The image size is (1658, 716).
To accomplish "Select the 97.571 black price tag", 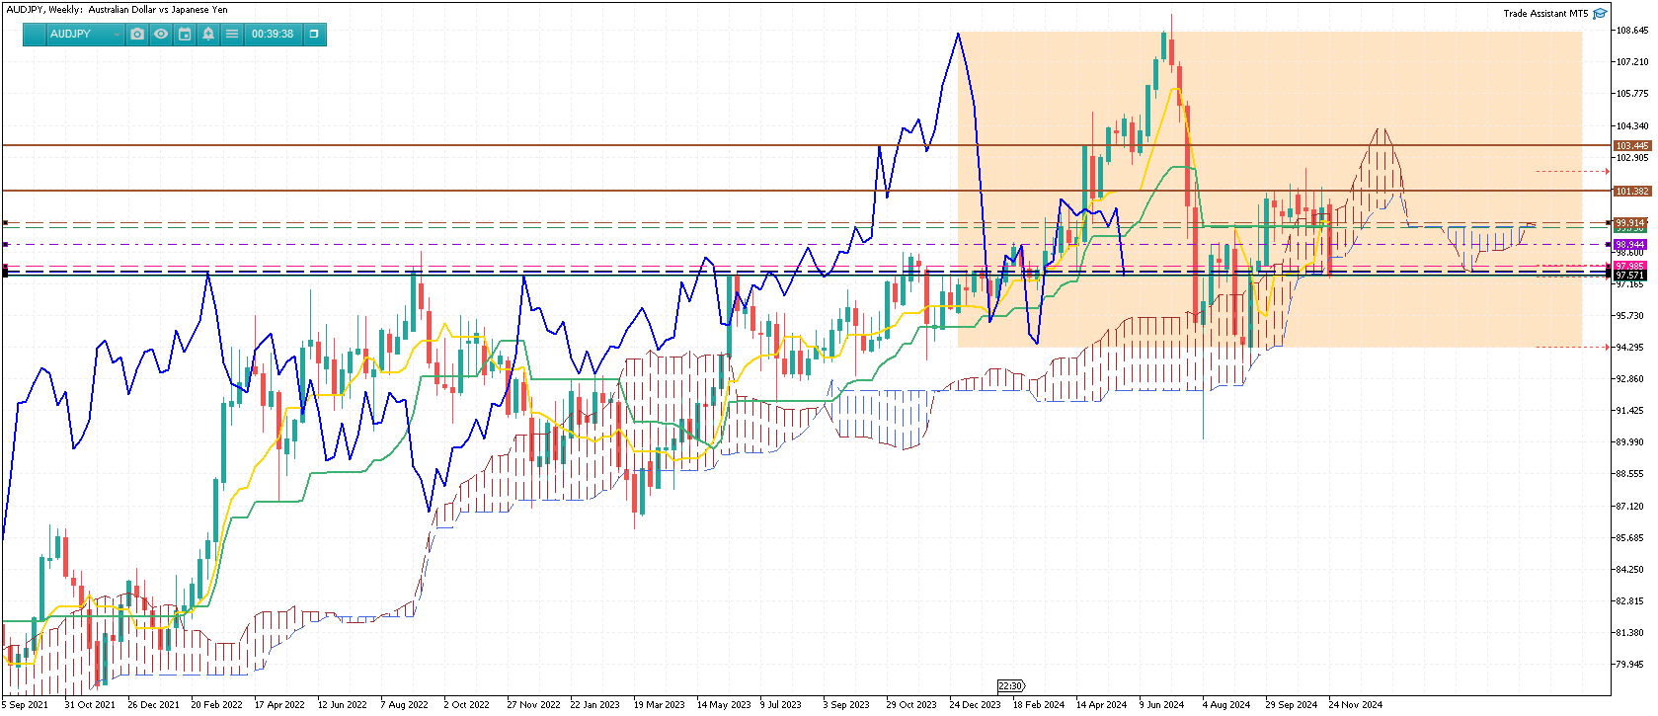I will pyautogui.click(x=1630, y=276).
